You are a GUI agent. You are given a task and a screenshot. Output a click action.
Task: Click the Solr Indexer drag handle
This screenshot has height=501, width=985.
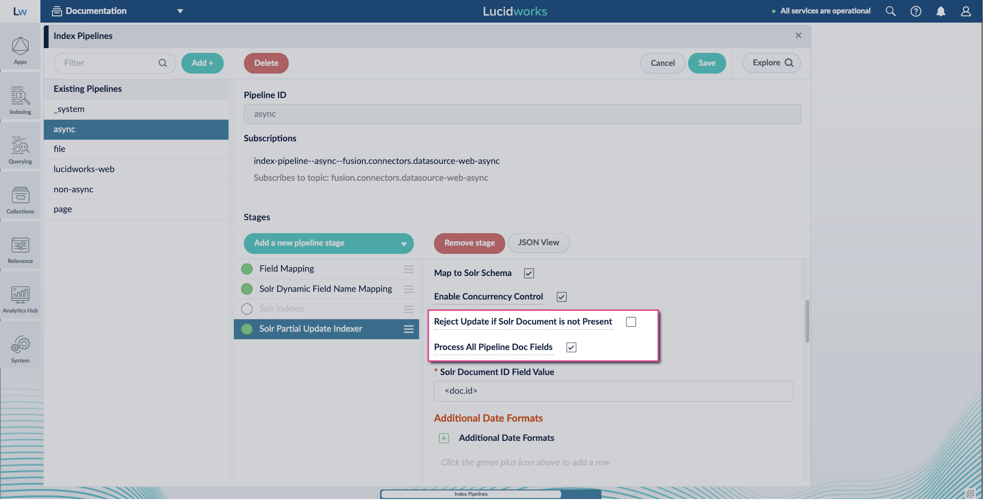[x=409, y=309]
